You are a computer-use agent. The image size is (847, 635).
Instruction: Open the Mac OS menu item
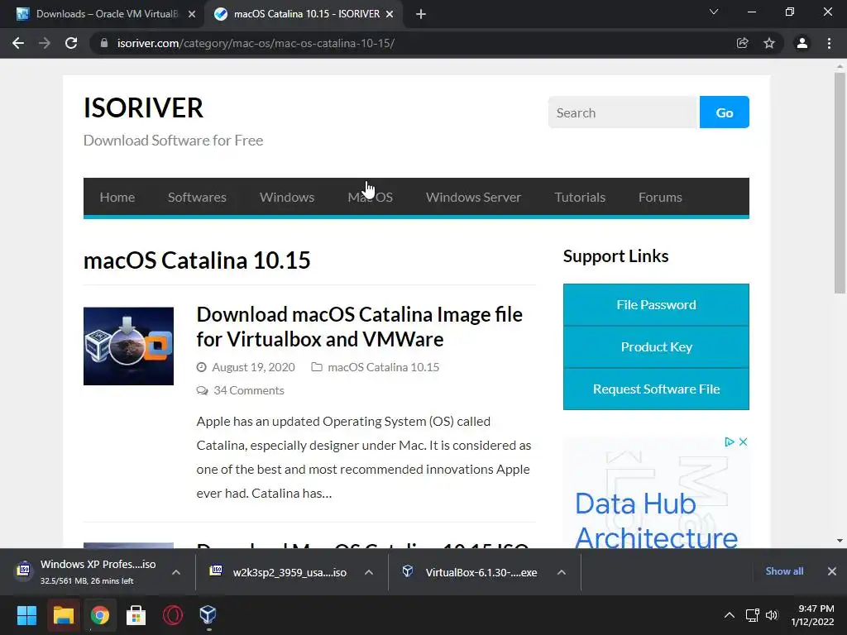(370, 197)
